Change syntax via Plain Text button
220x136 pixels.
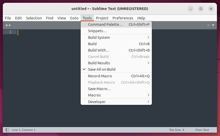click(x=202, y=130)
